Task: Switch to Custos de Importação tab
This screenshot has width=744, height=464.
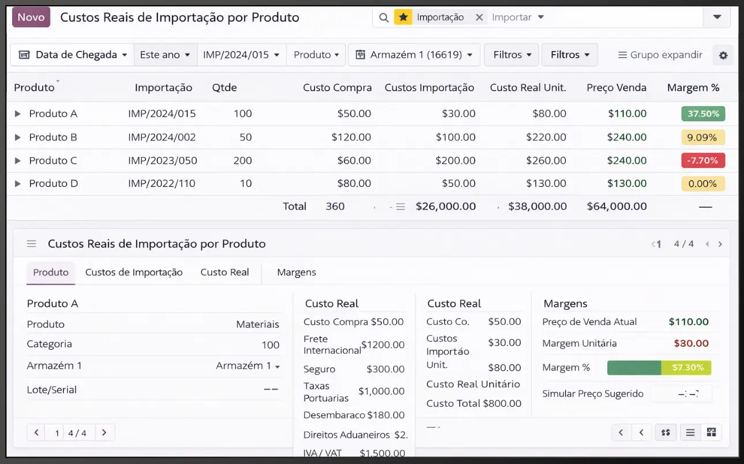Action: (x=134, y=272)
